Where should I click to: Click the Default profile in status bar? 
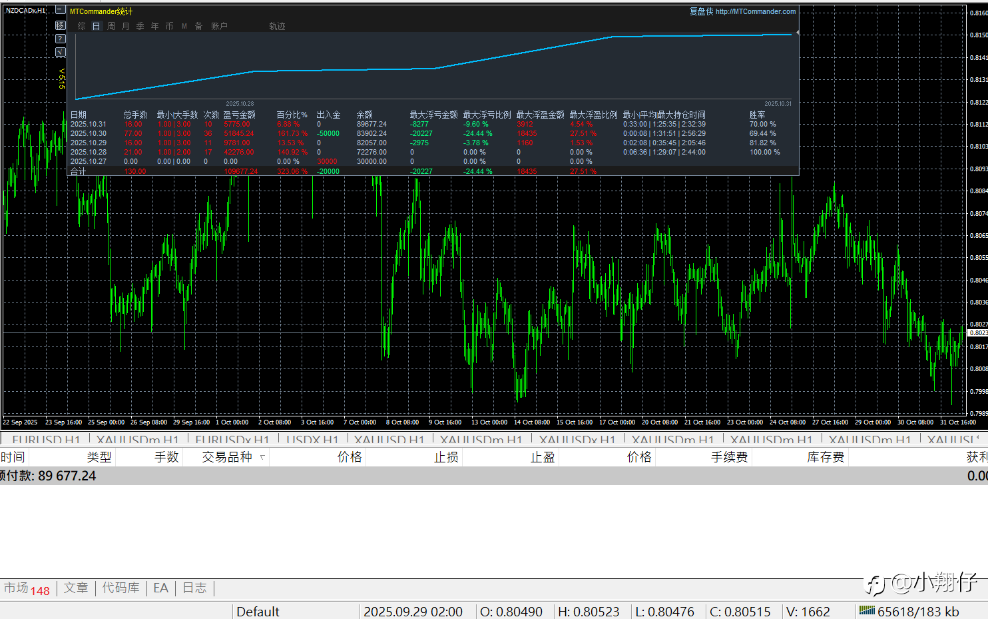click(x=258, y=612)
